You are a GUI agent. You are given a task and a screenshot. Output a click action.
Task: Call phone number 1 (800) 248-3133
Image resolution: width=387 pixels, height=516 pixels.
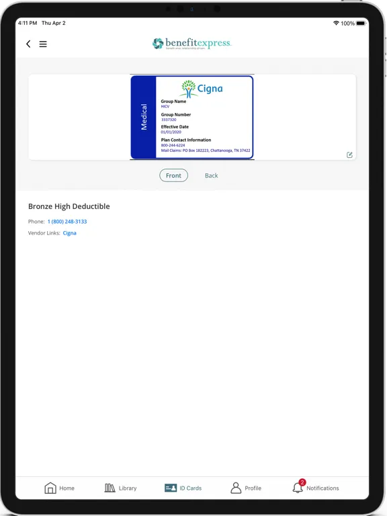click(67, 222)
